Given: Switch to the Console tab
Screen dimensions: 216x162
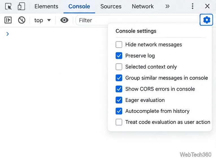Looking at the screenshot, I should pos(79,6).
